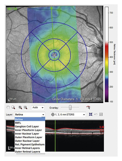Click the green scan line in OCT B-scan

coord(55,136)
